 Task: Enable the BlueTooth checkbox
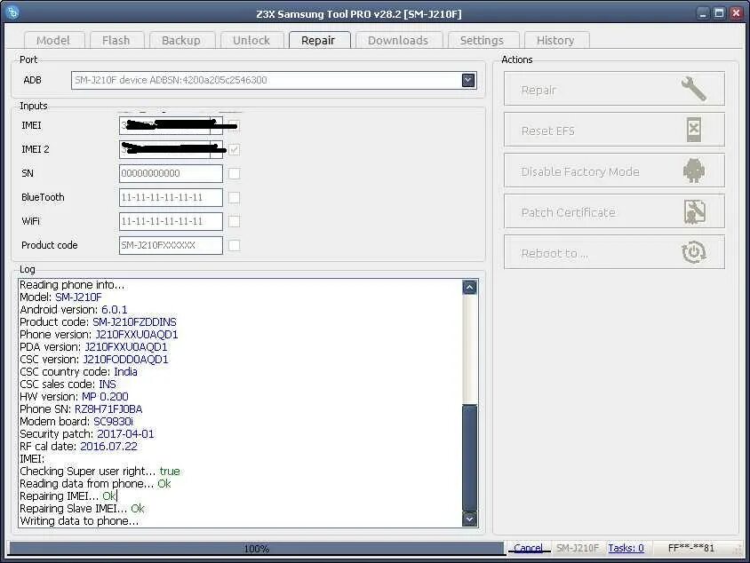pyautogui.click(x=234, y=197)
